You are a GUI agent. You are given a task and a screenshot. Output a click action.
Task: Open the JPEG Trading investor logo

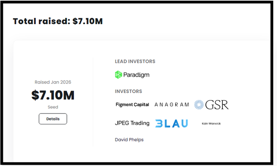point(132,123)
